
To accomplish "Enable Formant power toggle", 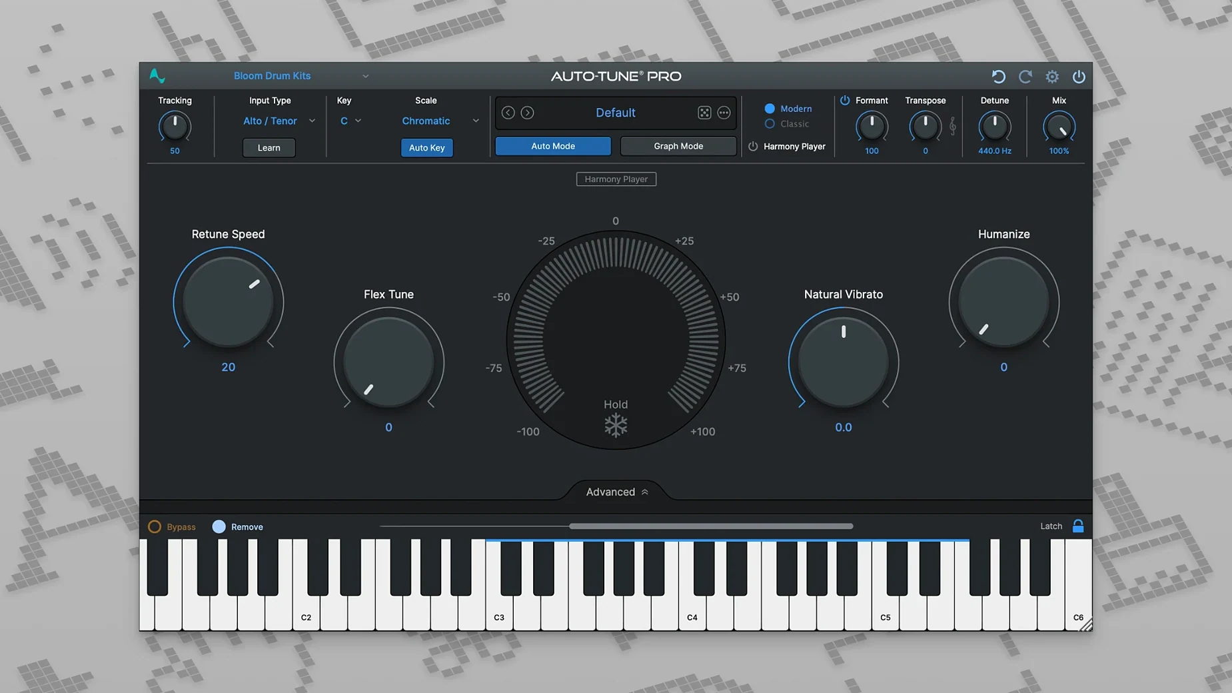I will [845, 100].
